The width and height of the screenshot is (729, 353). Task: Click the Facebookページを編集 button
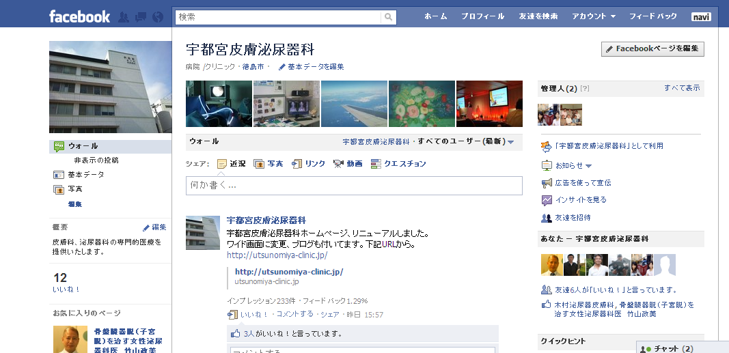(652, 48)
